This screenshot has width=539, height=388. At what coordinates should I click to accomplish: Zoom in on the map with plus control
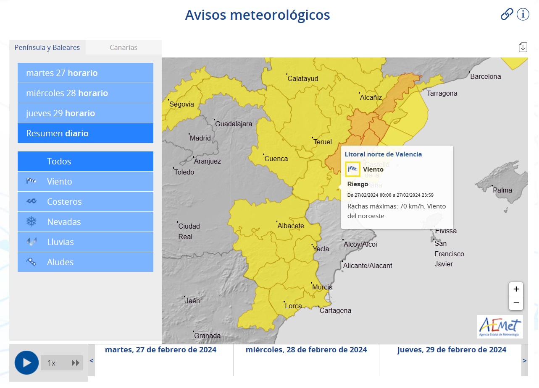tap(516, 289)
